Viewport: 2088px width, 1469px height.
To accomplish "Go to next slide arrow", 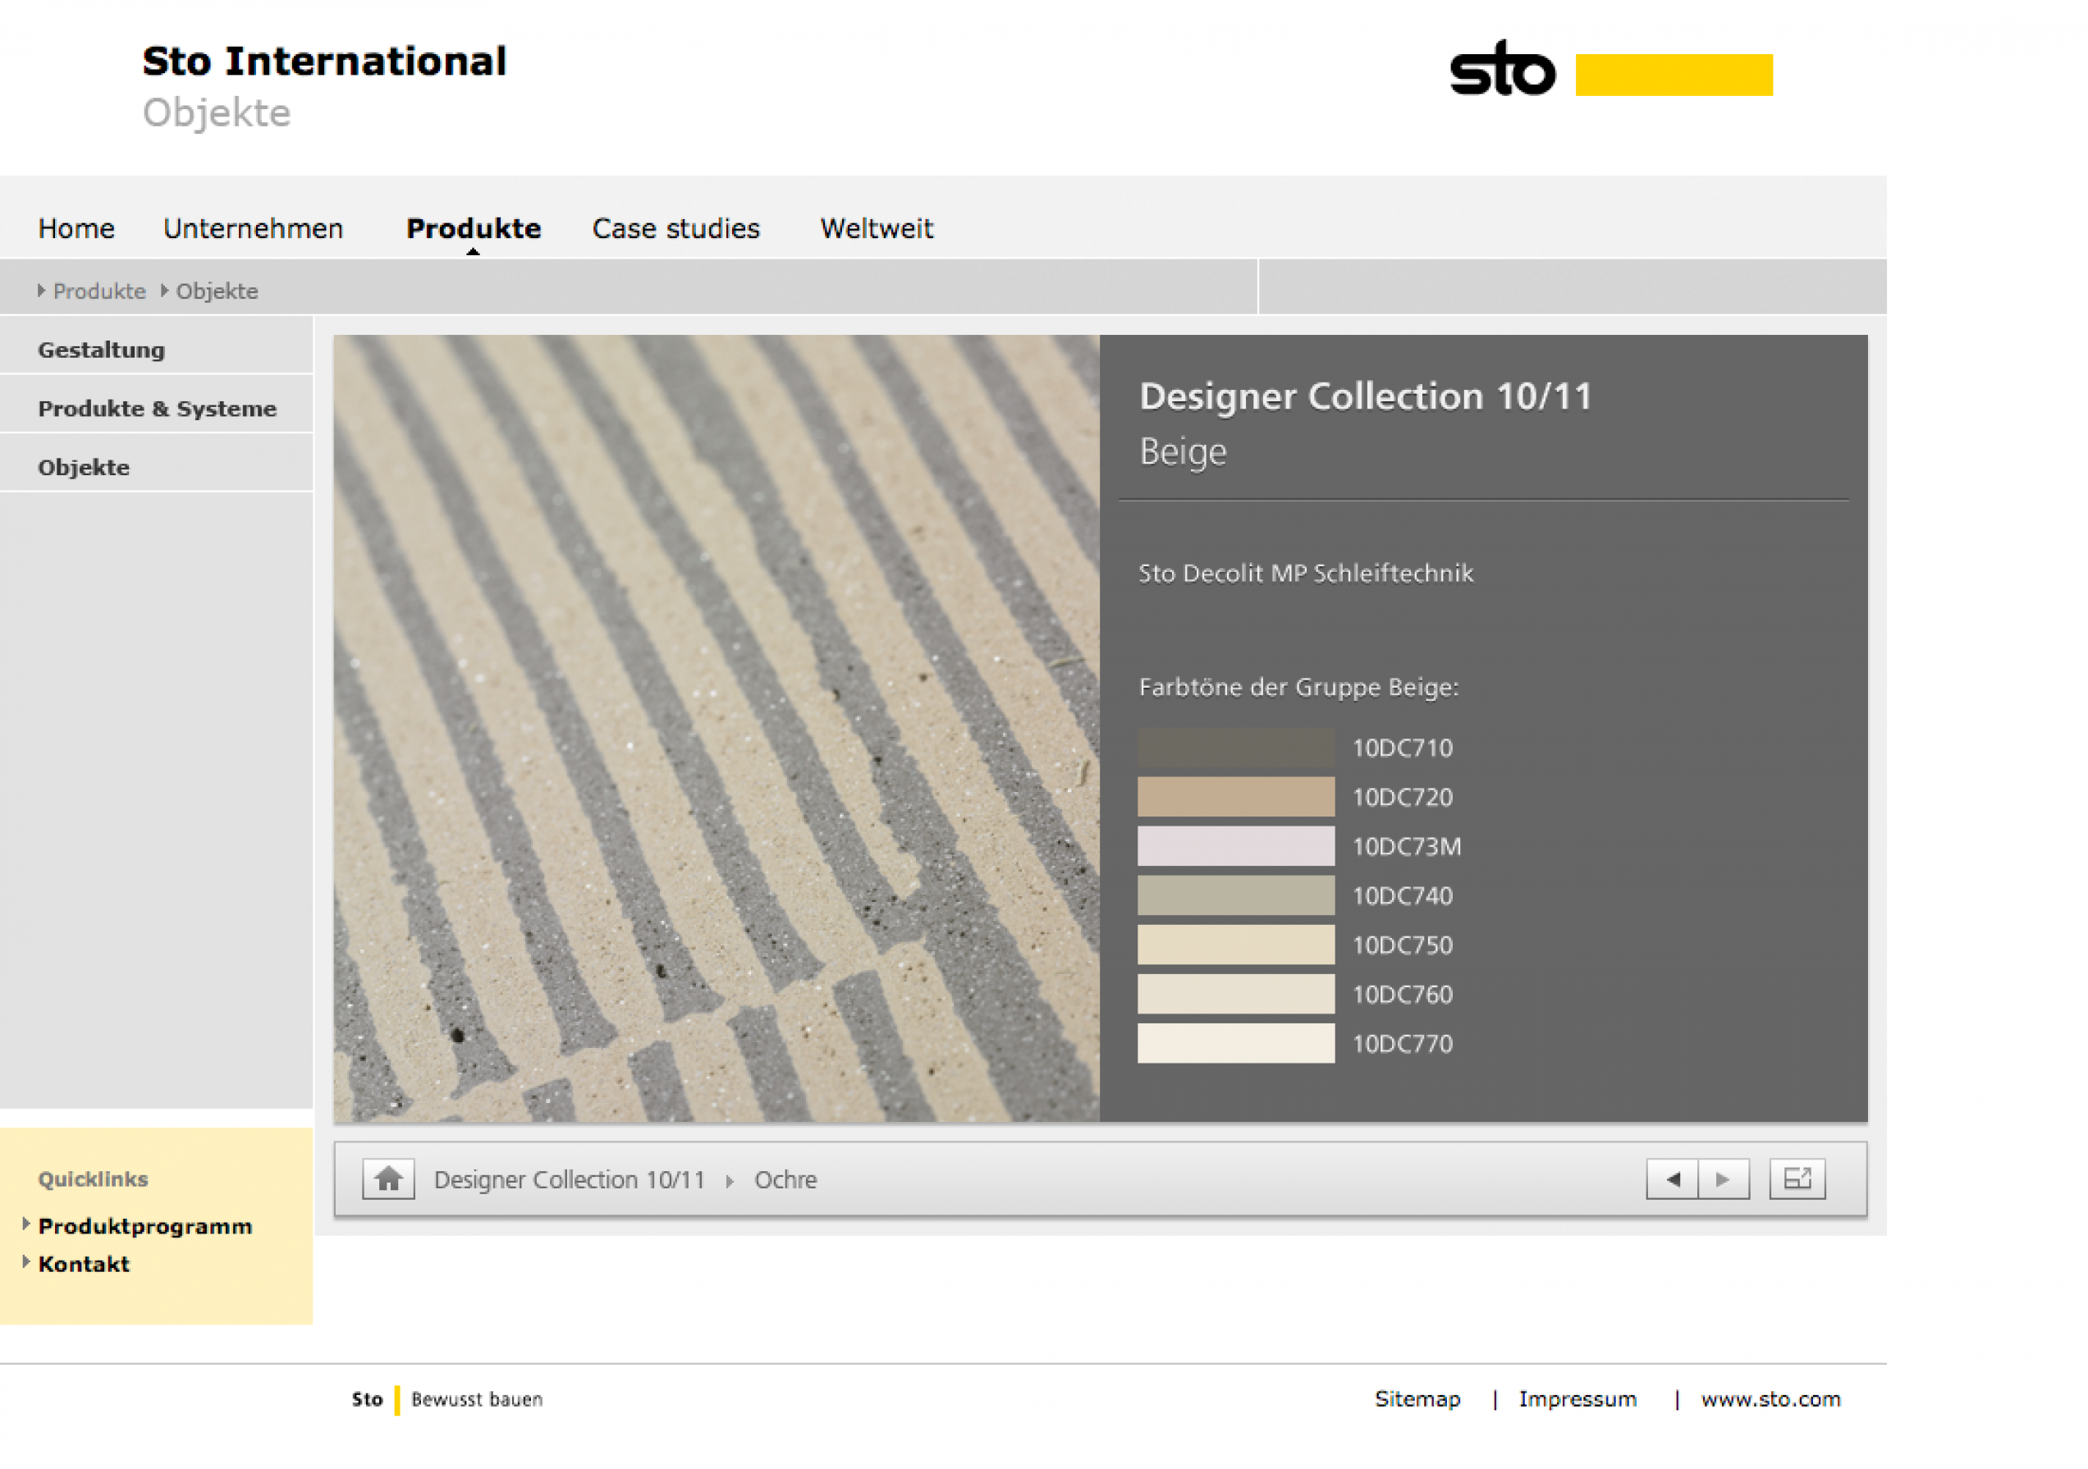I will (x=1724, y=1179).
